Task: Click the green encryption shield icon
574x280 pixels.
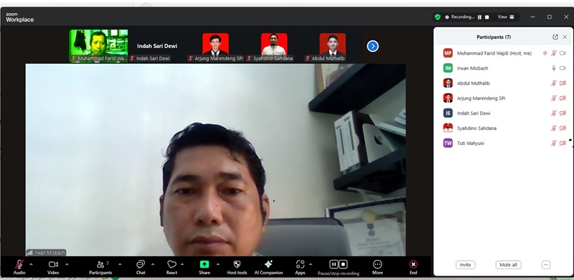Action: [438, 17]
